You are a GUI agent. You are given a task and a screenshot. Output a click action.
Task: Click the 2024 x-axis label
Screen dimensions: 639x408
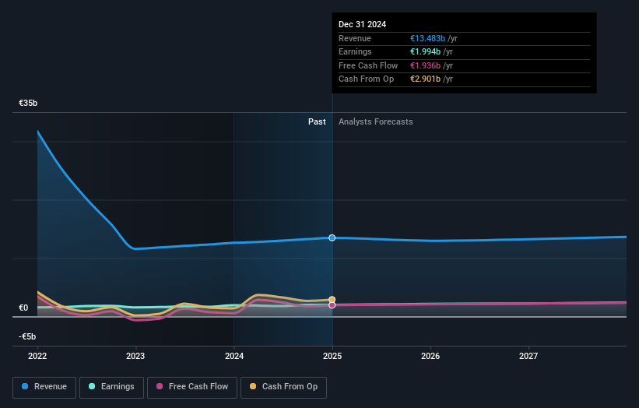pos(234,356)
